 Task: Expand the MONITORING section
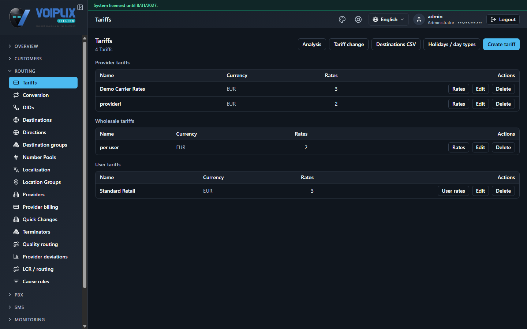pyautogui.click(x=43, y=319)
